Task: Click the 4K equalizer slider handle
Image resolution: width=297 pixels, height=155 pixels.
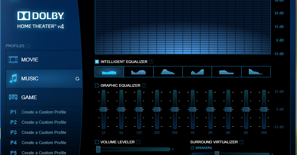Action: click(228, 109)
